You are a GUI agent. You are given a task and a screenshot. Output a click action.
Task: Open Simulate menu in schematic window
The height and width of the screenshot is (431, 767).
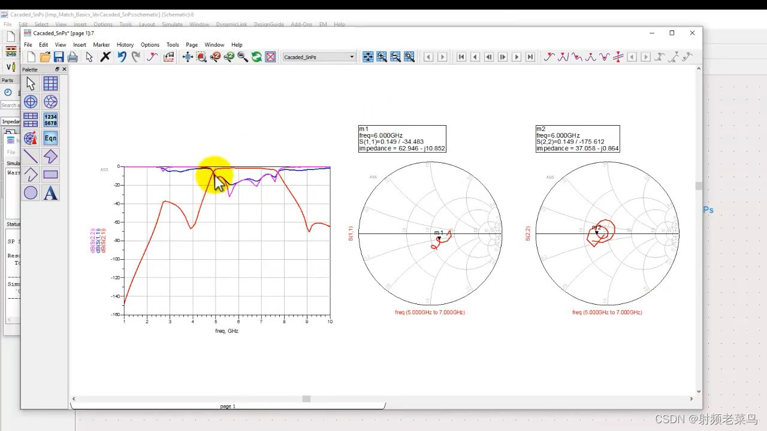pyautogui.click(x=172, y=25)
